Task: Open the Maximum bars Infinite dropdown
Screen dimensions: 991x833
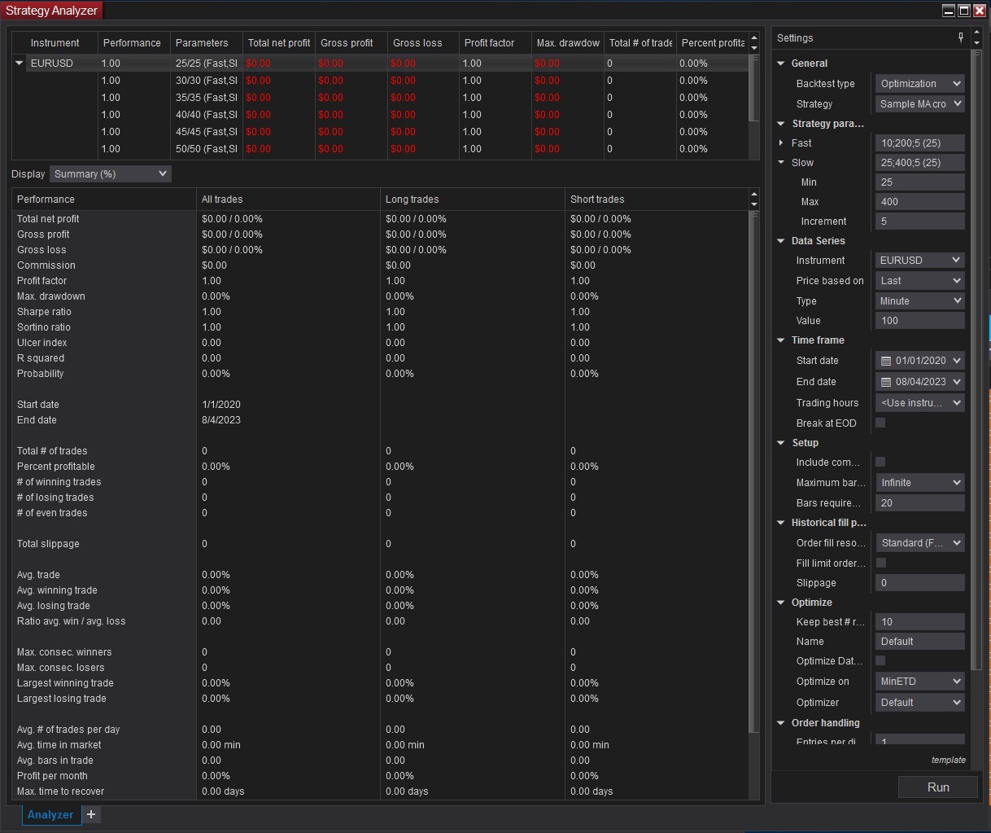Action: point(920,483)
